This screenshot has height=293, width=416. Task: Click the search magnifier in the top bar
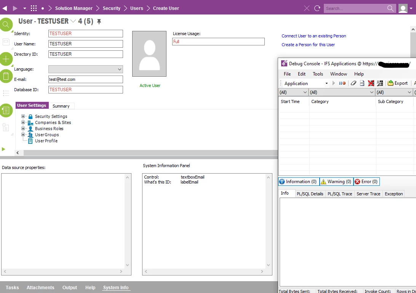(x=390, y=8)
